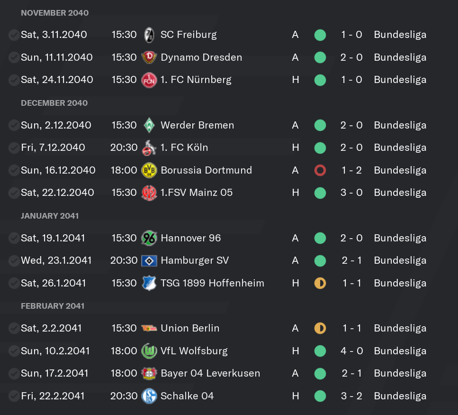
Task: Click the SC Freiburg club crest
Action: click(x=149, y=35)
